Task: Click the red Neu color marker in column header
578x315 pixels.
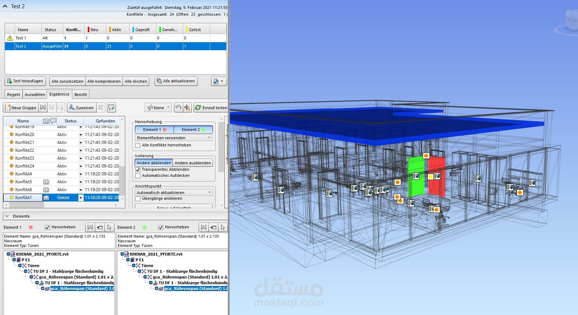Action: (x=88, y=30)
